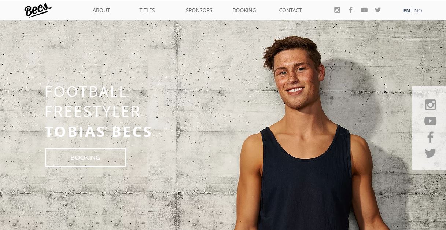
Task: Open the small YouTube icon in the header
Action: (x=364, y=10)
